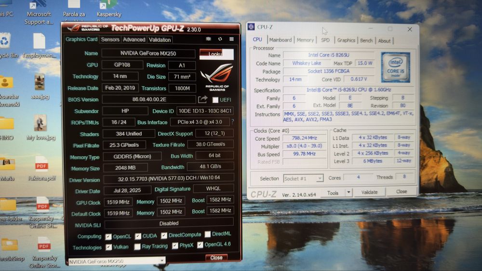The width and height of the screenshot is (482, 271).
Task: Open the aaa.jpg desktop icon
Action: (40, 87)
